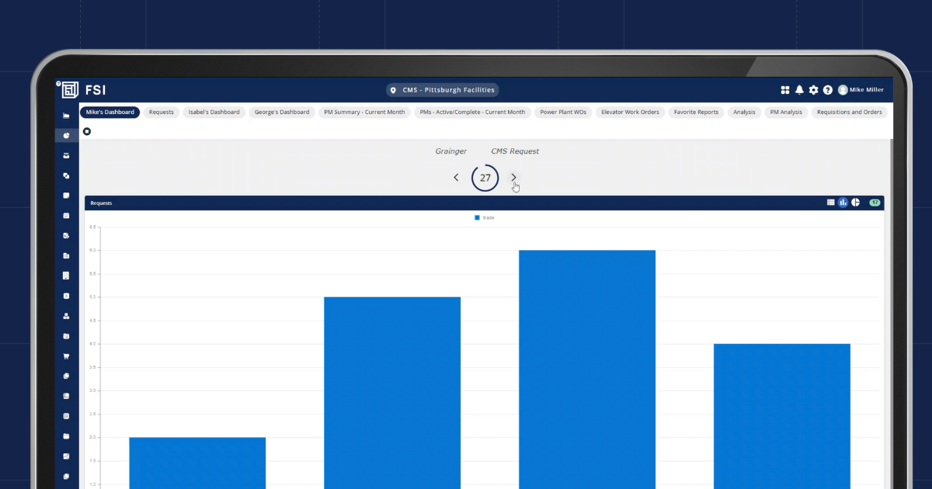The height and width of the screenshot is (489, 932).
Task: Click Mike Miller's avatar icon
Action: pyautogui.click(x=843, y=90)
